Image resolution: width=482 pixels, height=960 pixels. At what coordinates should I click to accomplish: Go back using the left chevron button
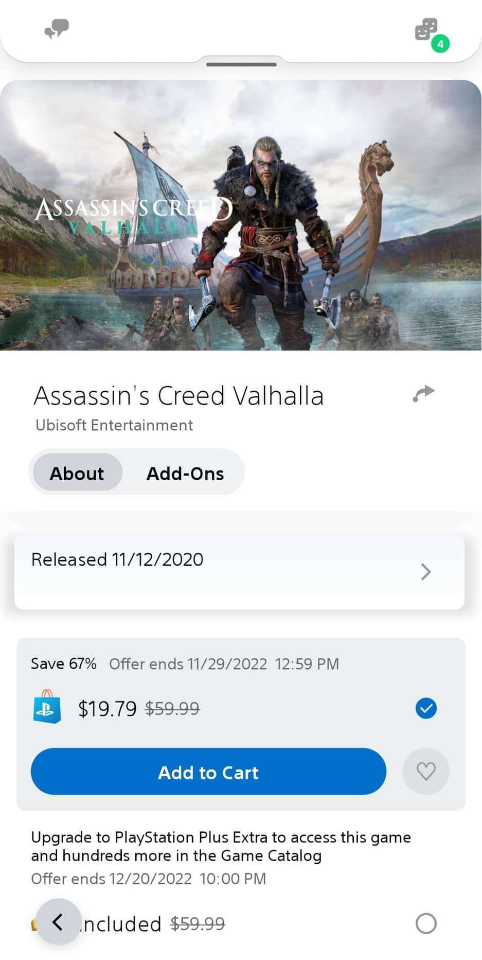[x=58, y=922]
